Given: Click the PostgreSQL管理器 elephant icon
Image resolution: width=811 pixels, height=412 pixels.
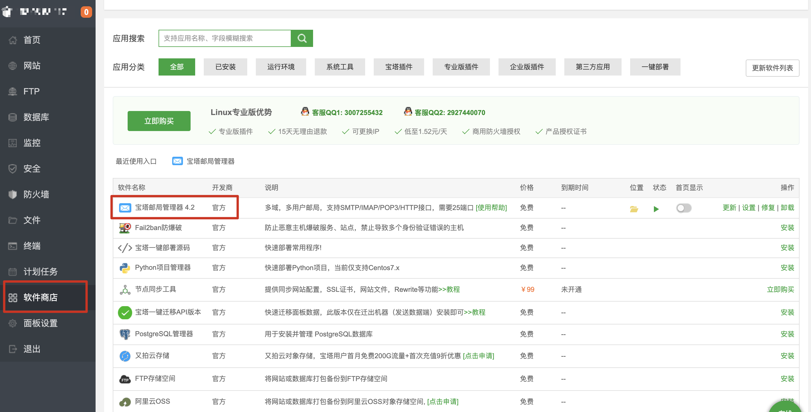Looking at the screenshot, I should 125,334.
